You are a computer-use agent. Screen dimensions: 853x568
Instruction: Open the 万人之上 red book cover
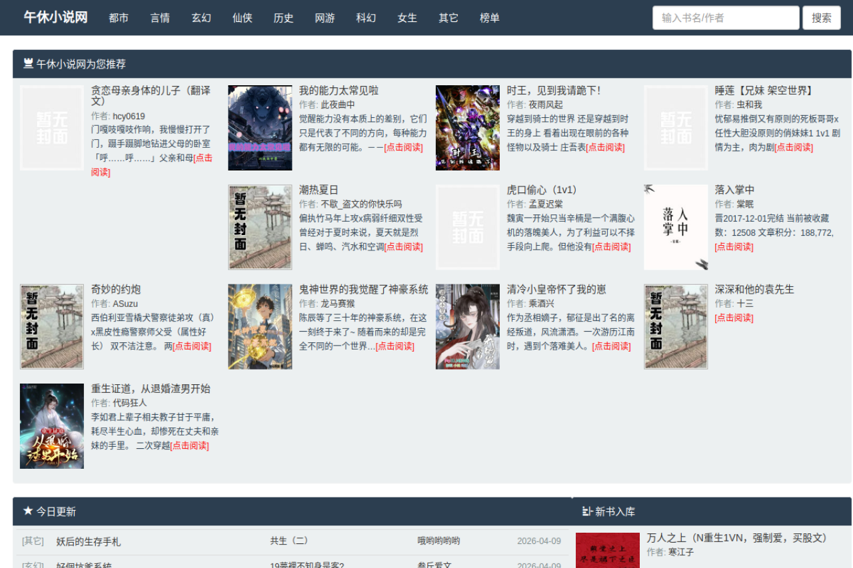point(607,550)
